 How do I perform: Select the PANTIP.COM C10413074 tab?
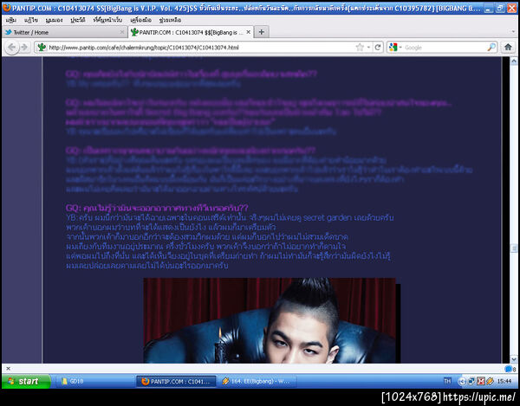point(191,32)
